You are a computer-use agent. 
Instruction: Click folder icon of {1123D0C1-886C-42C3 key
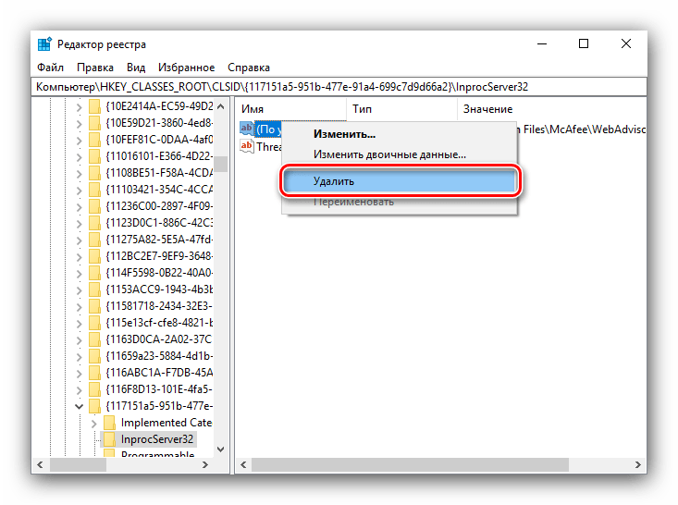tap(94, 223)
